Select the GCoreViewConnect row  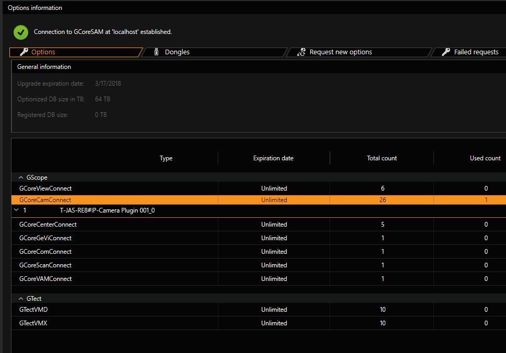tap(258, 189)
